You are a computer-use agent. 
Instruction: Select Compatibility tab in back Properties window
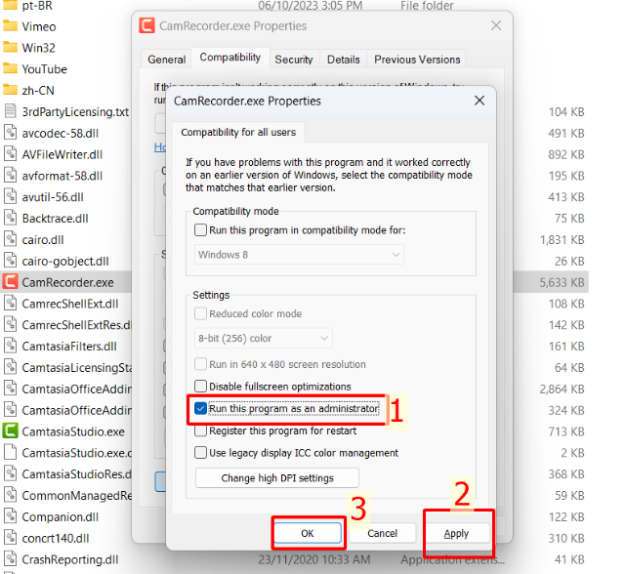tap(230, 58)
